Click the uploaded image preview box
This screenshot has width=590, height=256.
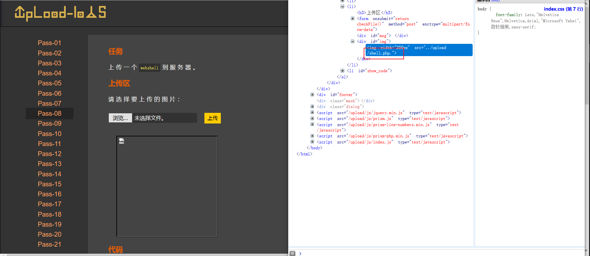[167, 186]
